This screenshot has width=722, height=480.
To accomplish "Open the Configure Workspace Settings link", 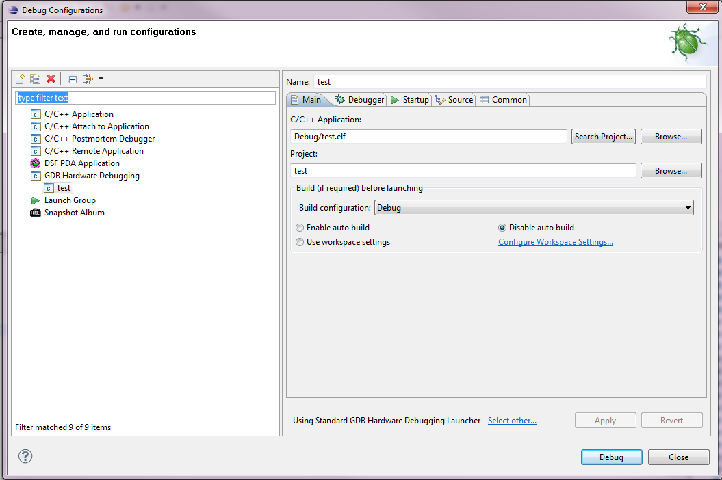I will tap(555, 242).
